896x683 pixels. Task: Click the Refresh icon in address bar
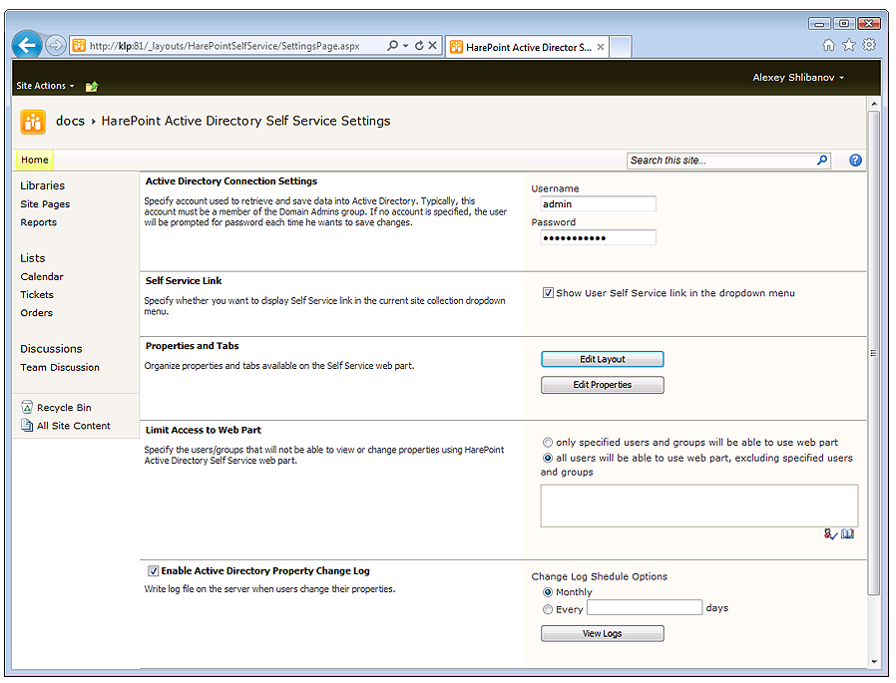419,46
